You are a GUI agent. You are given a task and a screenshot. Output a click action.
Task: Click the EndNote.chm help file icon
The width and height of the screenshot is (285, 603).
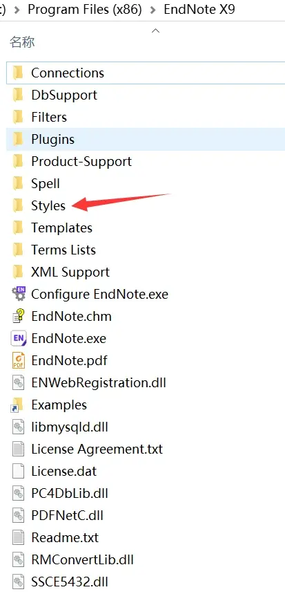point(18,317)
